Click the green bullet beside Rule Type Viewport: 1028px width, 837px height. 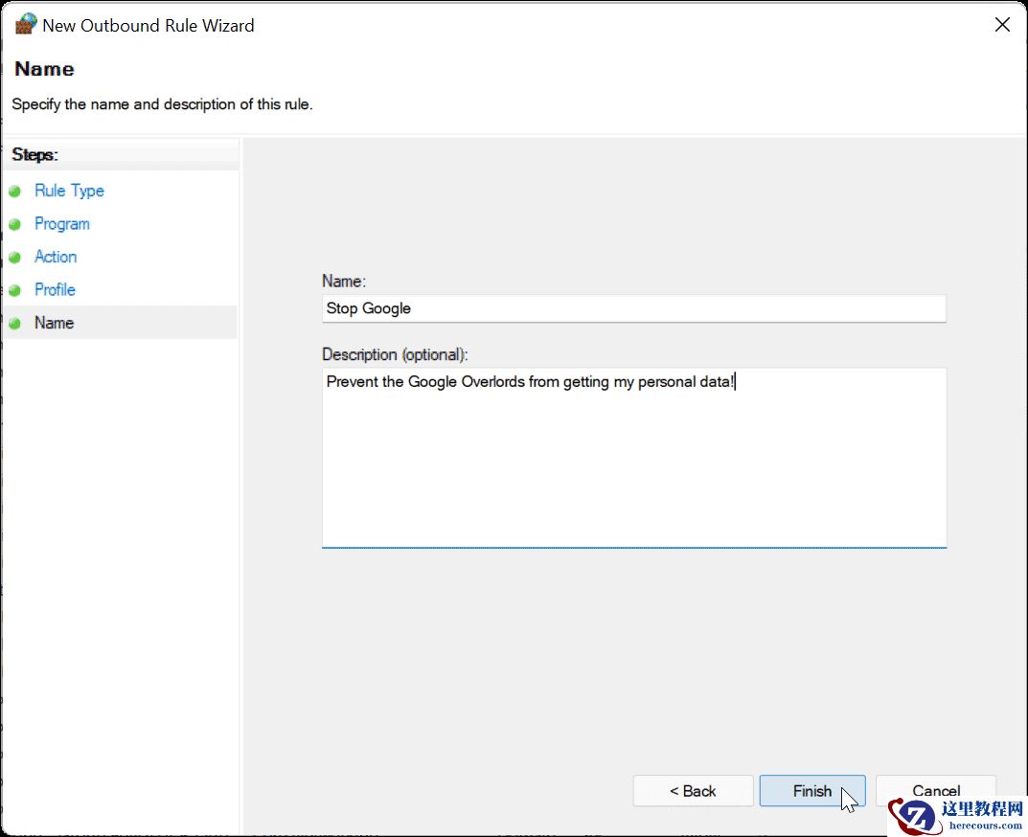[14, 192]
